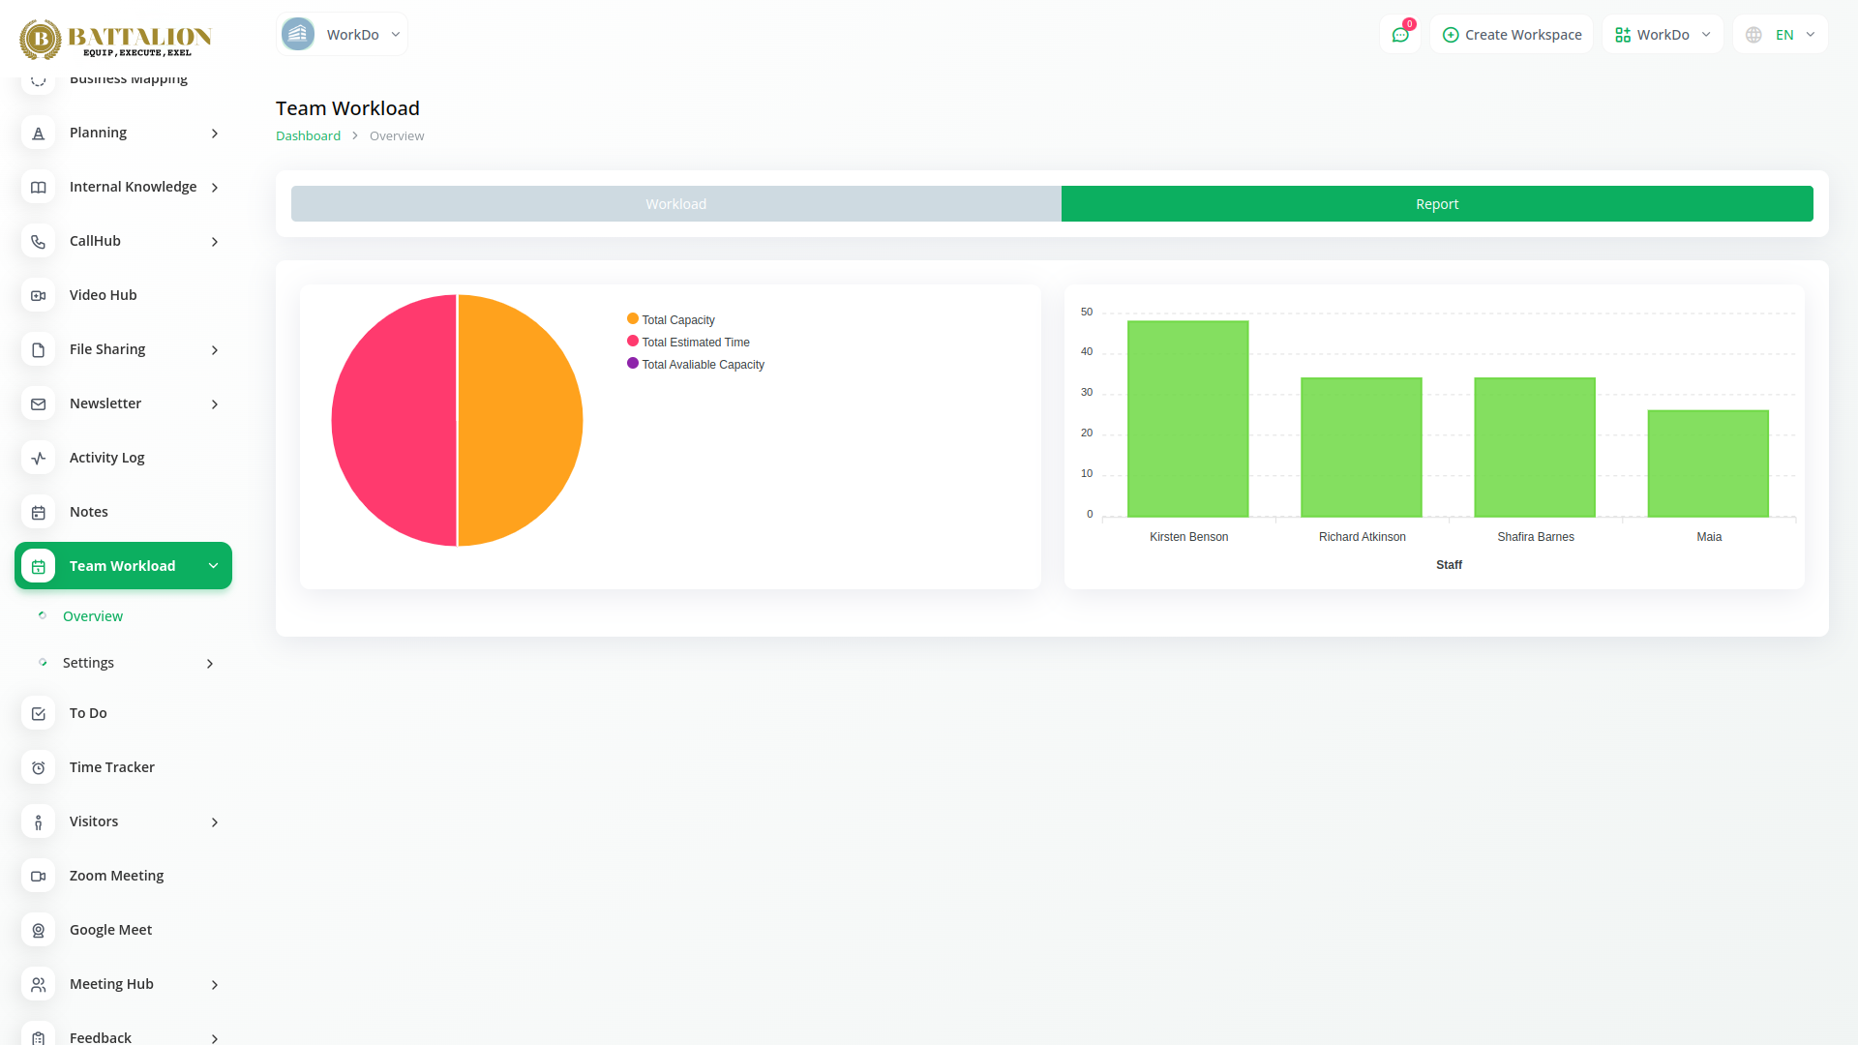Switch to the Workload tab

[x=675, y=204]
